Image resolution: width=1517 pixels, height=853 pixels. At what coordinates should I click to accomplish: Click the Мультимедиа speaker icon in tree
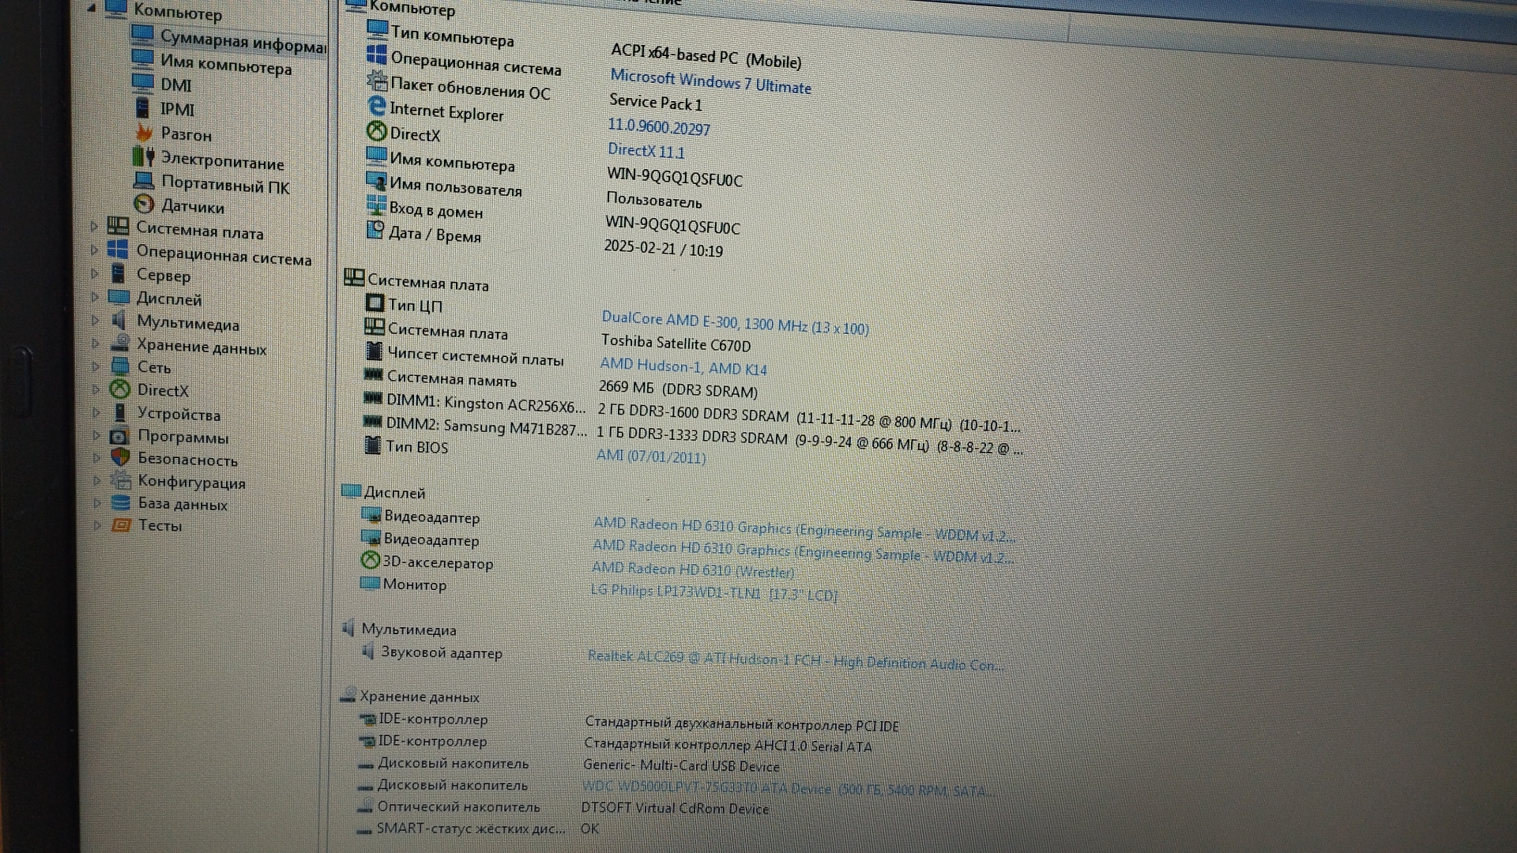[x=119, y=320]
